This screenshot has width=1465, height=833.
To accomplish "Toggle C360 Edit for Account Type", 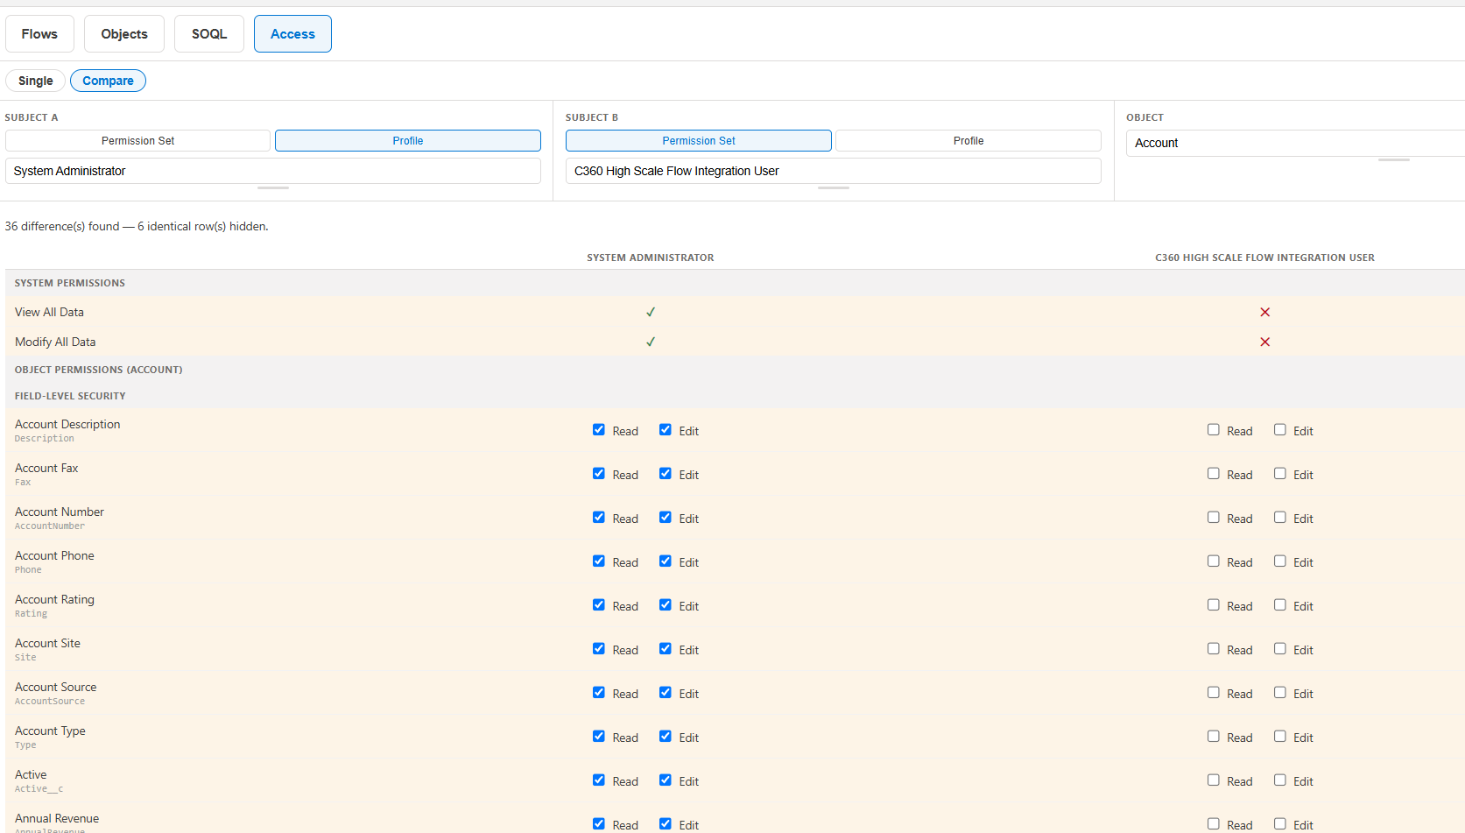I will (x=1280, y=737).
